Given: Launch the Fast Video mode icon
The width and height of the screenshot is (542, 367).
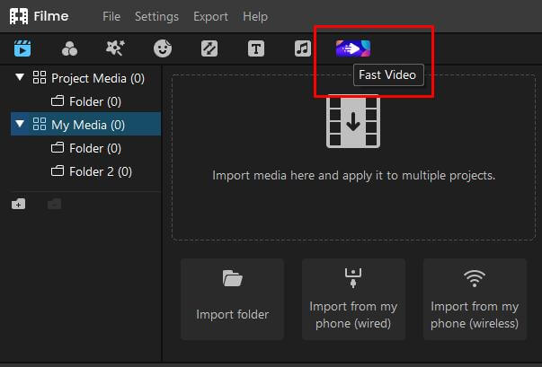Looking at the screenshot, I should (352, 48).
